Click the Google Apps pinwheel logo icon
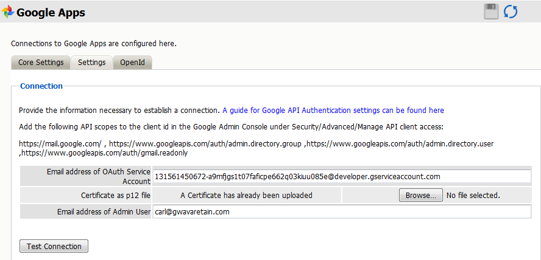 pyautogui.click(x=8, y=12)
